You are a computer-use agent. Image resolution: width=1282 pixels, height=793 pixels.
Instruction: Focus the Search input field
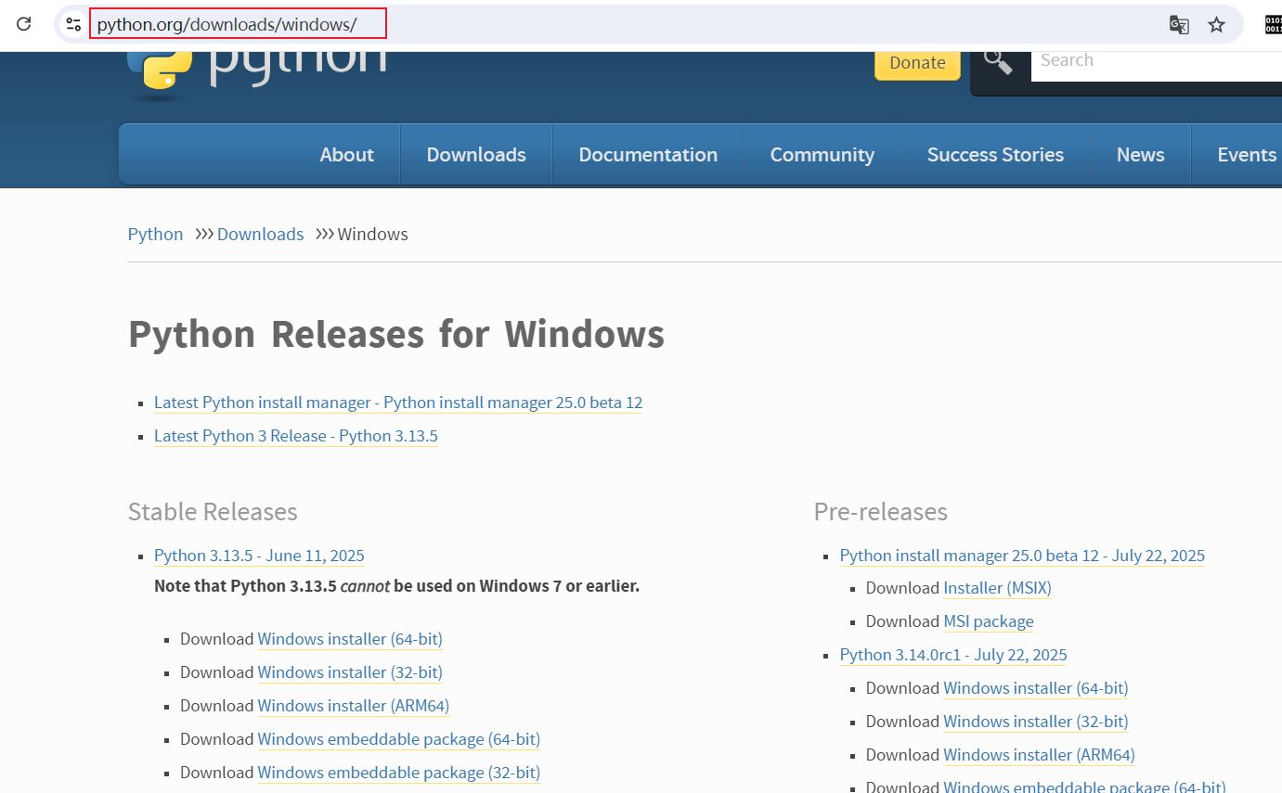pos(1151,61)
